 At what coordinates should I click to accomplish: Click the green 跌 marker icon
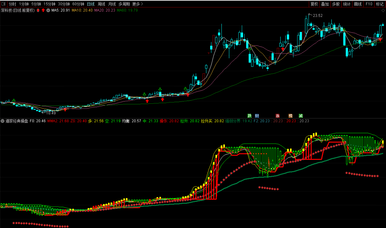(249, 116)
